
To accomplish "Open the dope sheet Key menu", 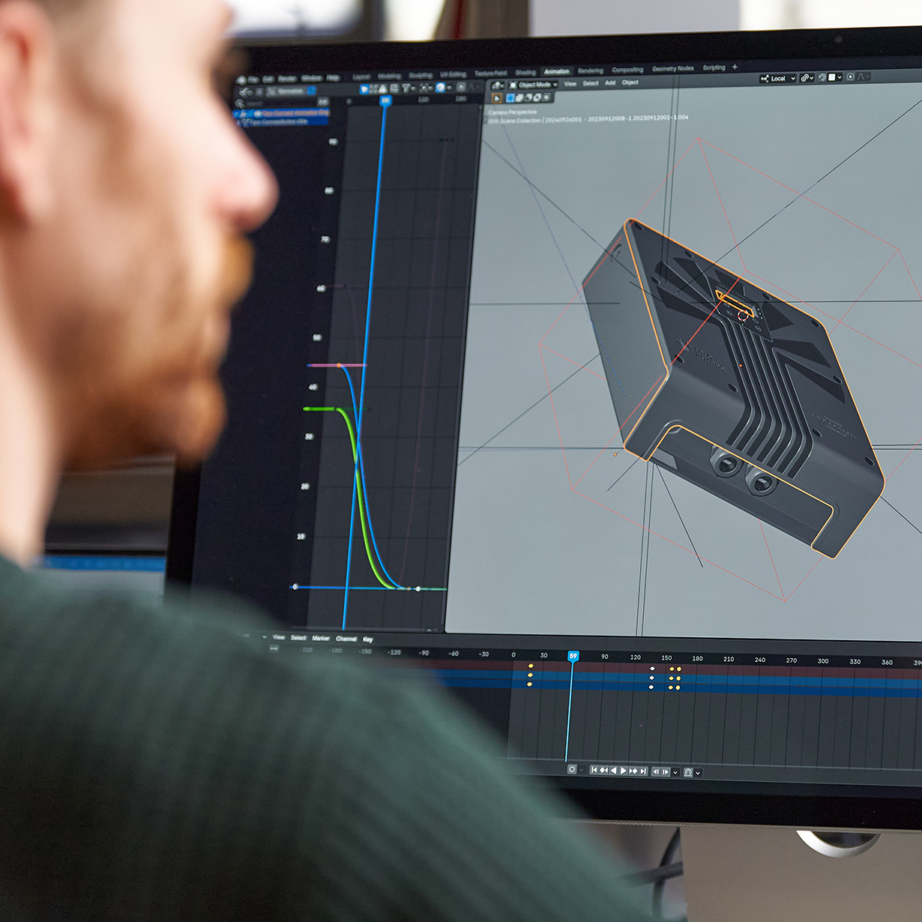I will pyautogui.click(x=368, y=639).
